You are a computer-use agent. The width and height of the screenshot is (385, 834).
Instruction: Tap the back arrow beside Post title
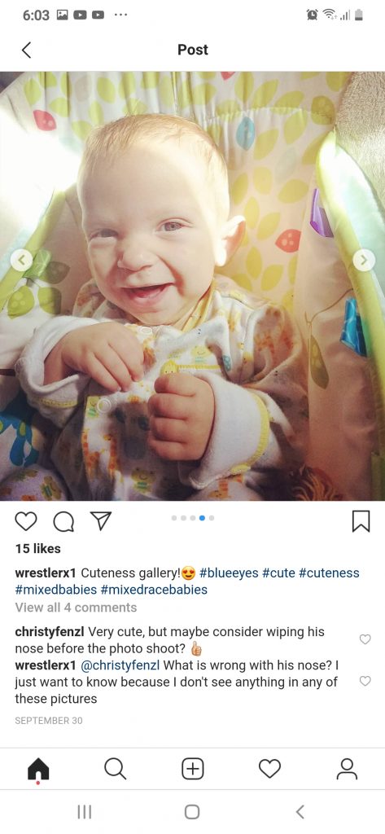27,50
